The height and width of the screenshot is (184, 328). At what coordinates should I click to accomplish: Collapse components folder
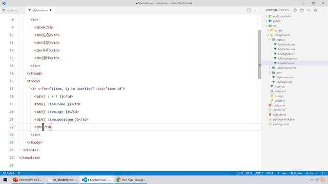click(282, 35)
